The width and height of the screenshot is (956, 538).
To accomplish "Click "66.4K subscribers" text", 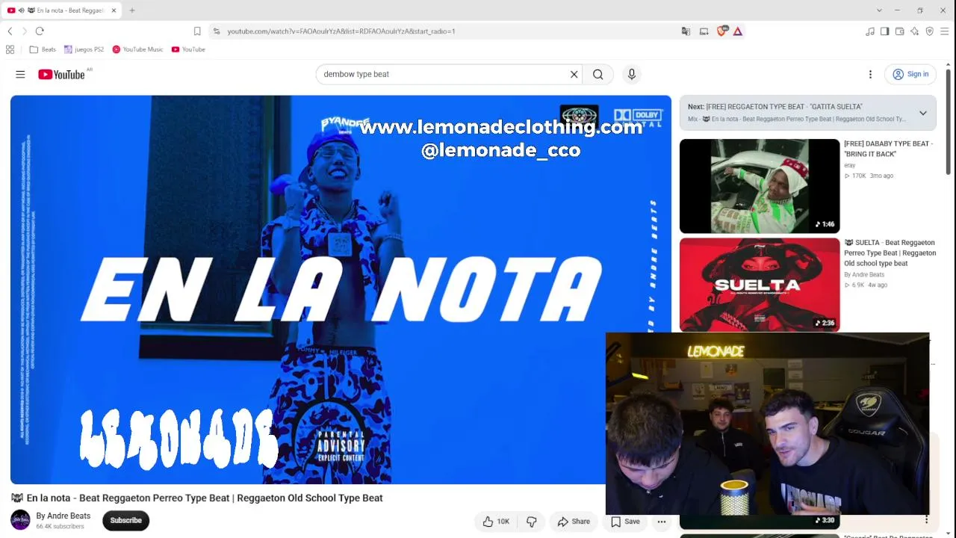I will [60, 527].
